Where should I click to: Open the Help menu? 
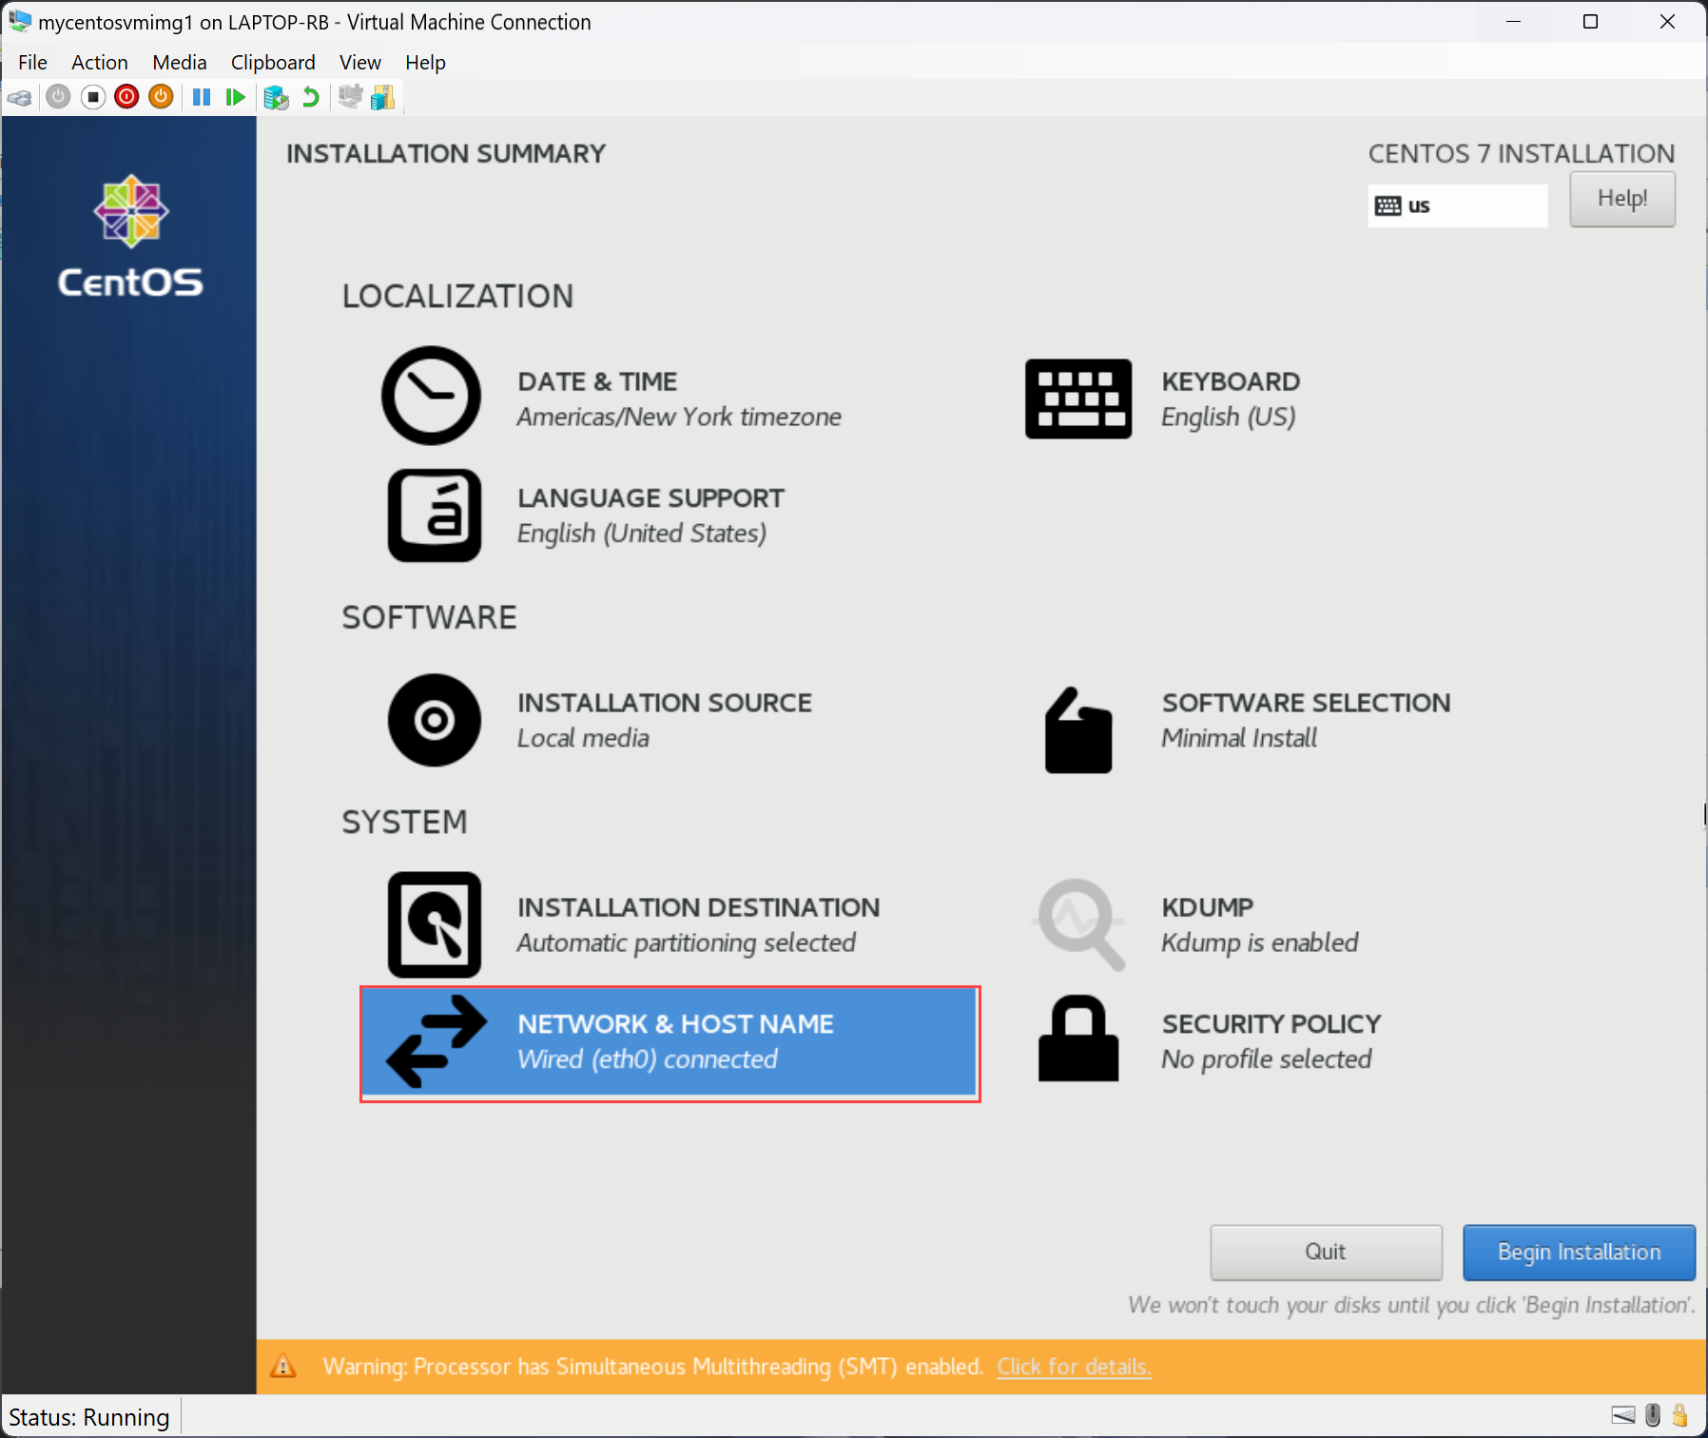click(425, 62)
